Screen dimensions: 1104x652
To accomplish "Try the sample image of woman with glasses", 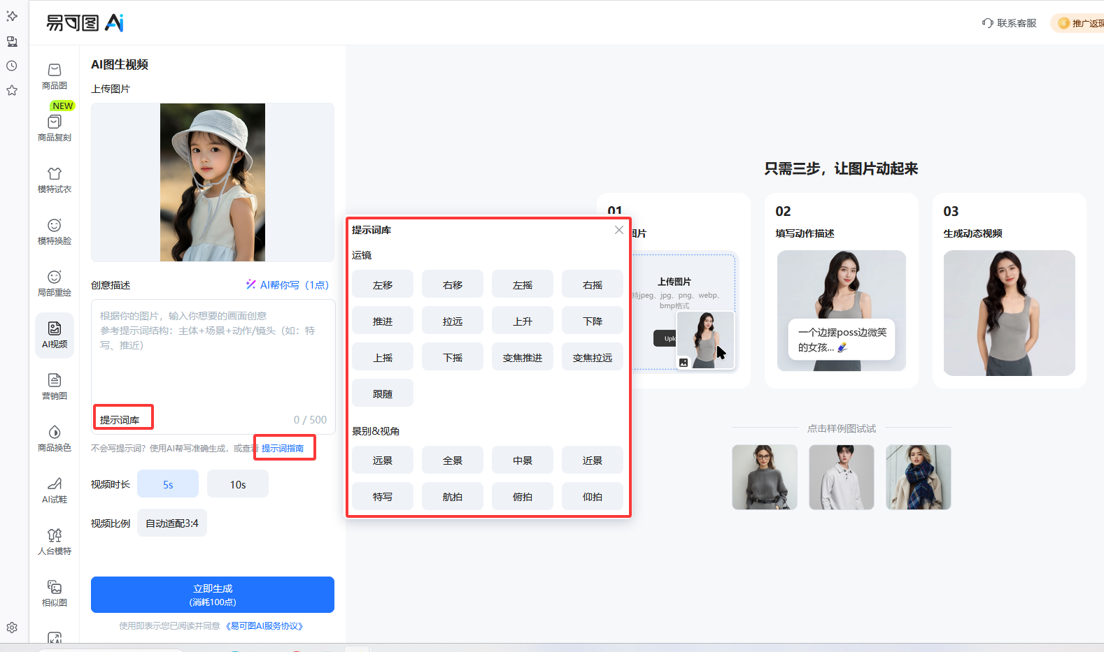I will [765, 477].
